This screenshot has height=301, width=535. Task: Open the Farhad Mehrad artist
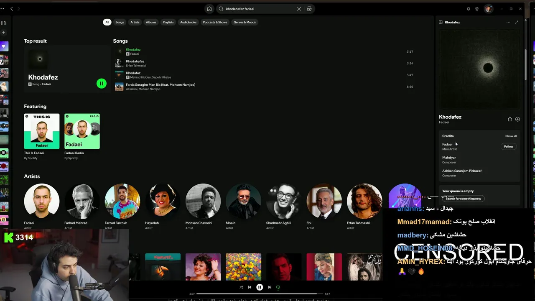[82, 201]
